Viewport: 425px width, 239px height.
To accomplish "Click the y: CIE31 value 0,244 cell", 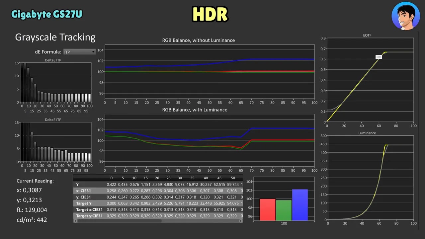I will (x=111, y=197).
